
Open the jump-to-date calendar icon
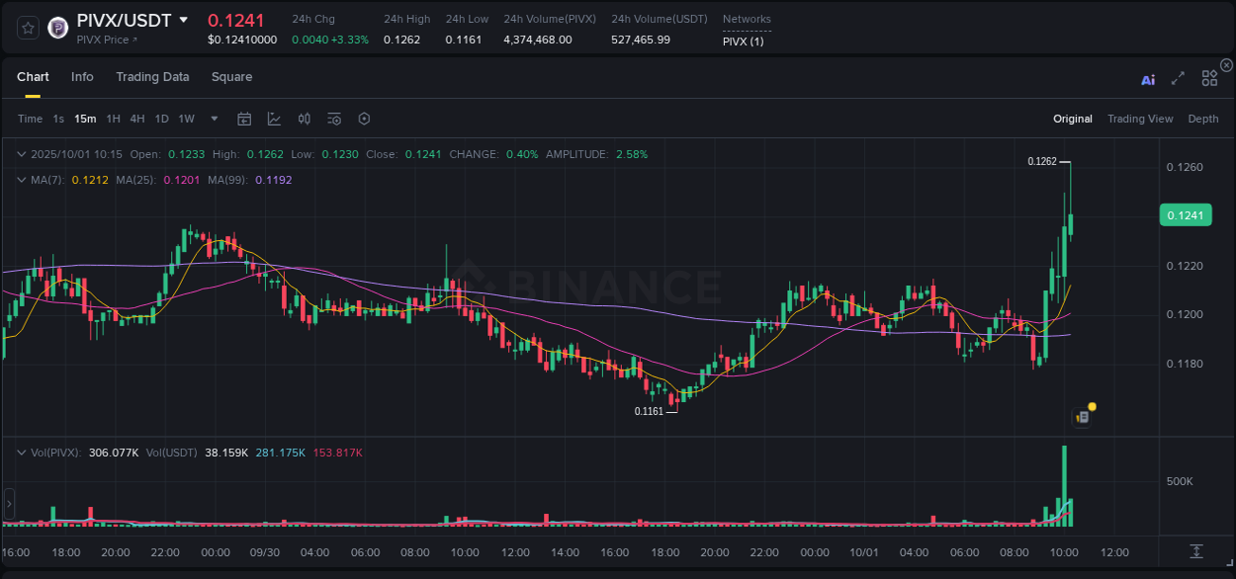244,118
